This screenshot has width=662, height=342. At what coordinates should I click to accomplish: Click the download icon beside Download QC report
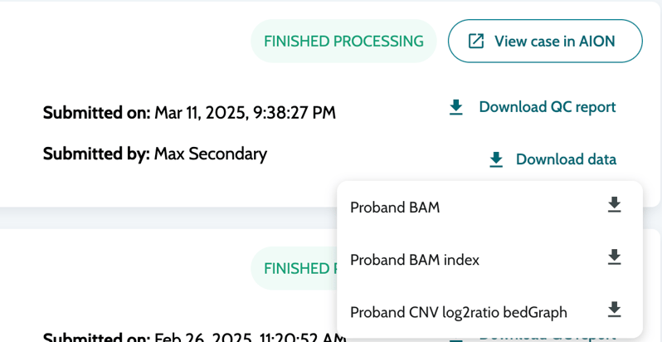coord(456,107)
